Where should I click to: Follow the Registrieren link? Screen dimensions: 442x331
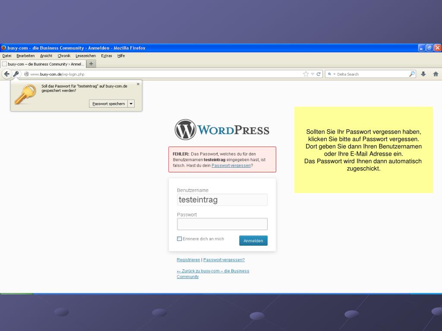point(188,260)
